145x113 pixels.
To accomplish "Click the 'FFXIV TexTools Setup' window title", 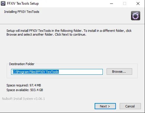I will pos(23,4).
